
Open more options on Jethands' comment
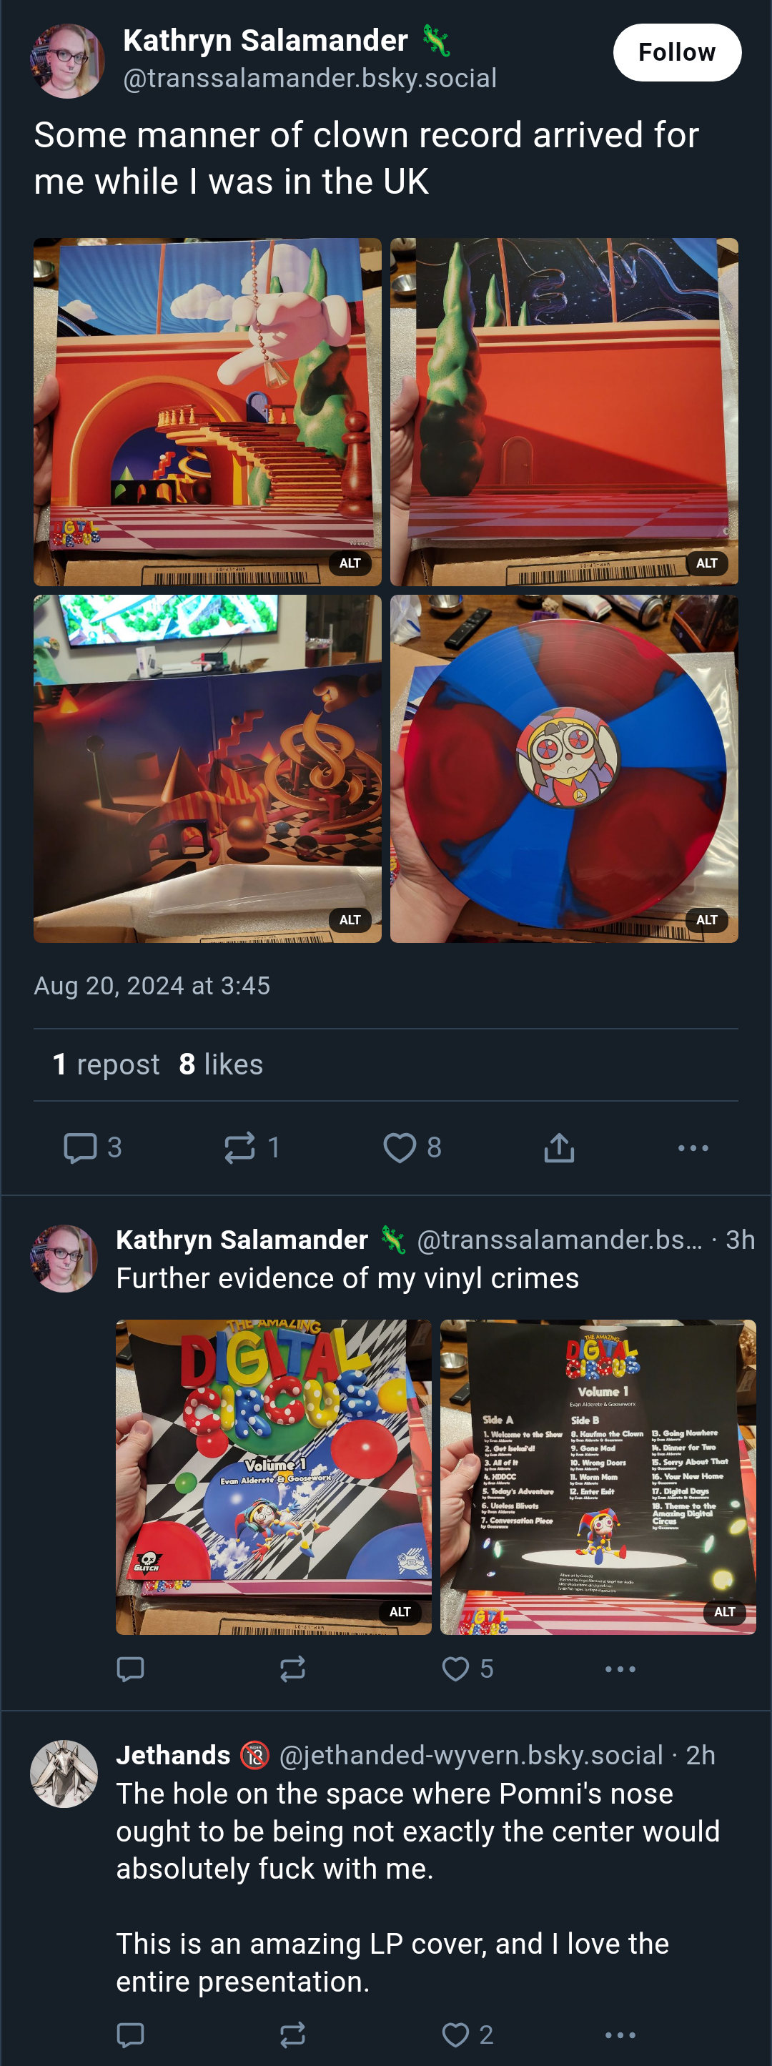[x=620, y=2035]
